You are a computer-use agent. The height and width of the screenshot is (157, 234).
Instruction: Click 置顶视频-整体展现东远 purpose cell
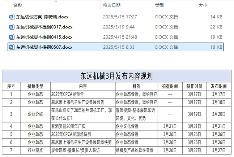click(x=137, y=114)
